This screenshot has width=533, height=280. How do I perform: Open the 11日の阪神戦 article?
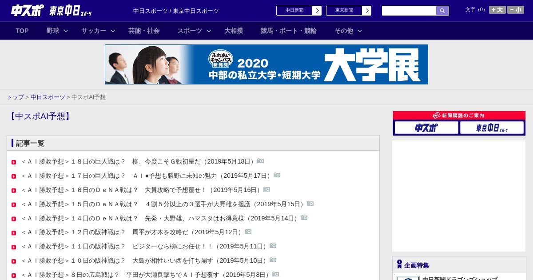point(145,246)
